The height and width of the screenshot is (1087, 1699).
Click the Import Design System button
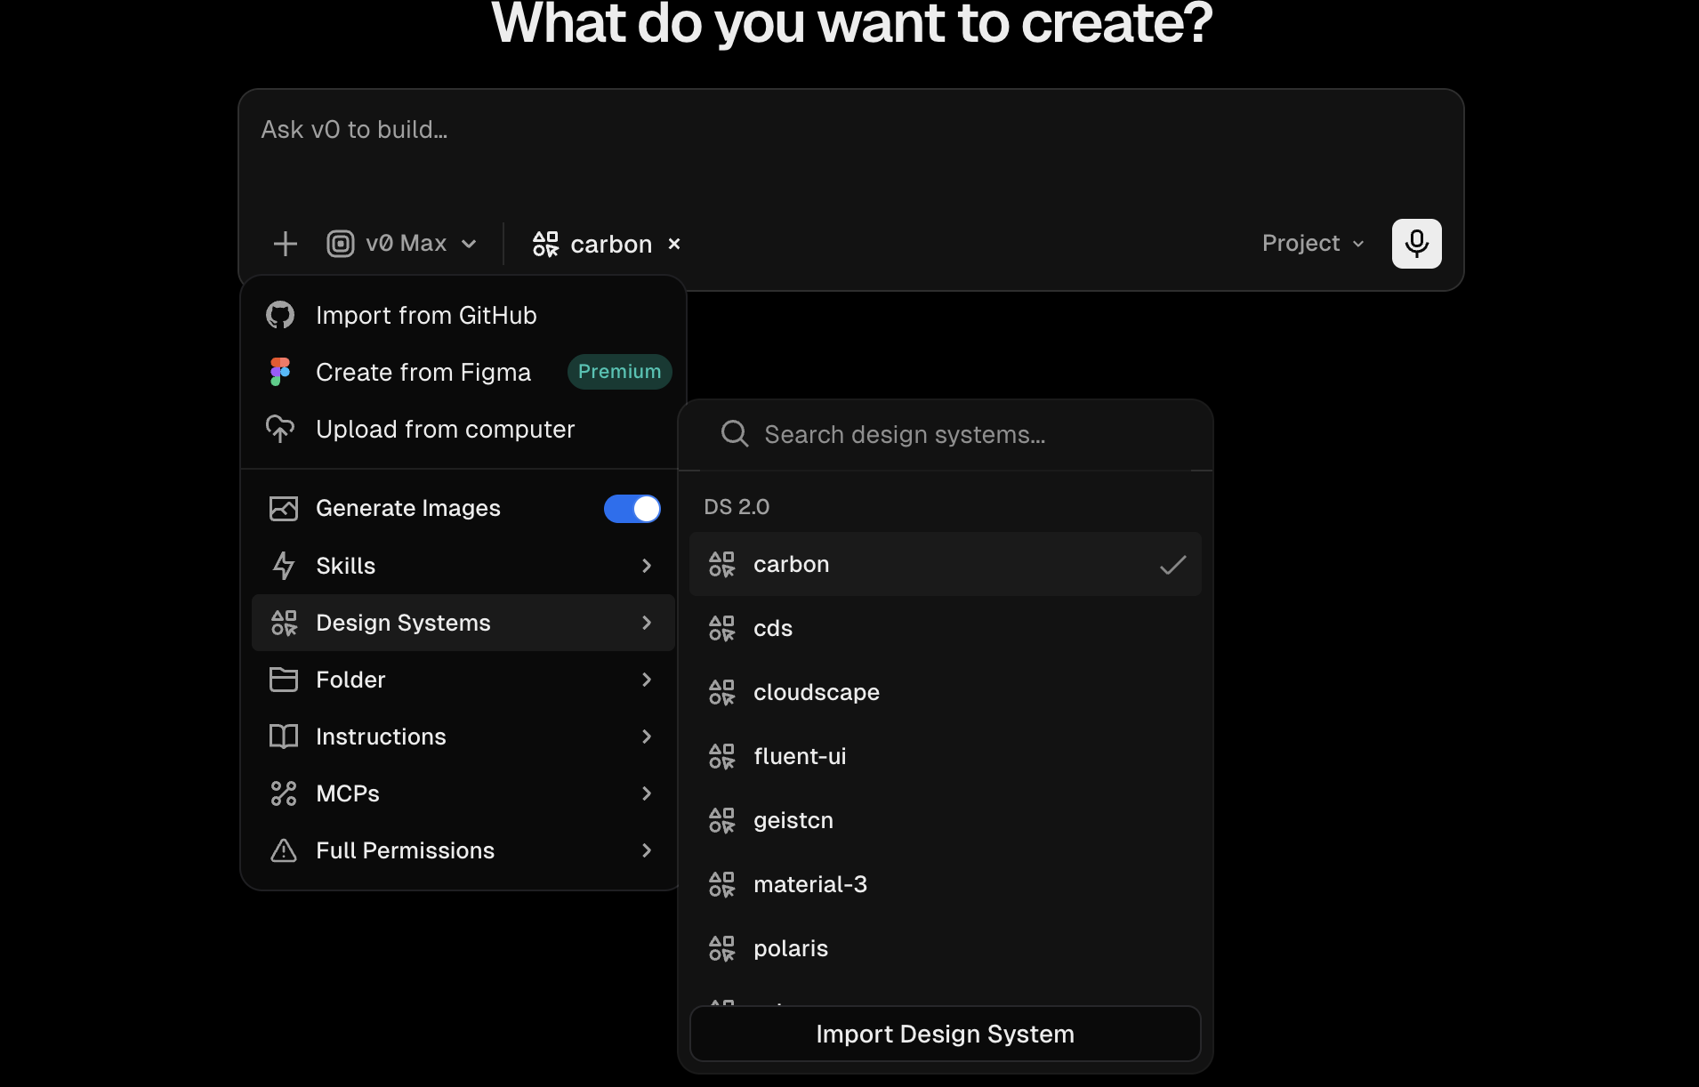945,1034
